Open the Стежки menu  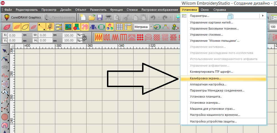[x=132, y=10]
